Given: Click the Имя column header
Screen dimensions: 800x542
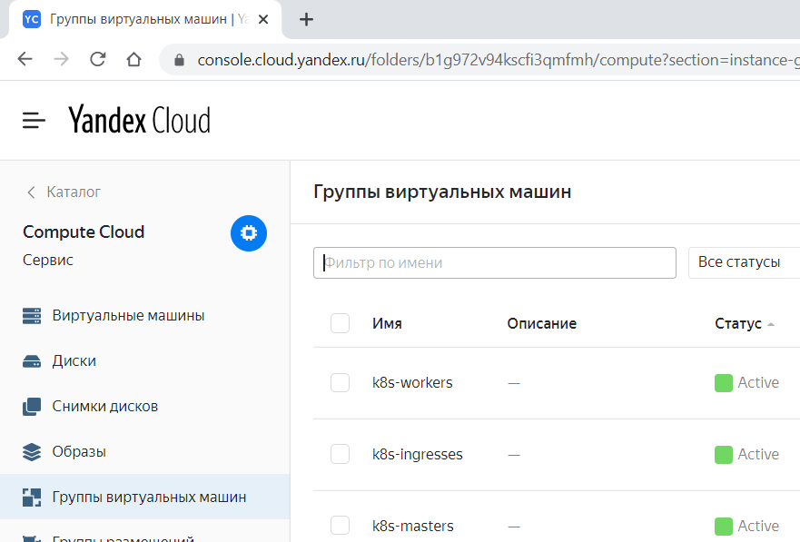Looking at the screenshot, I should [x=387, y=323].
